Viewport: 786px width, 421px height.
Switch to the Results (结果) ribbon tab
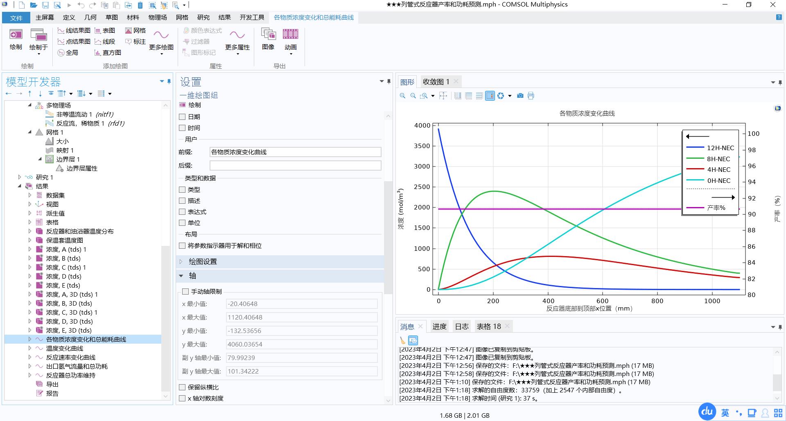(x=224, y=18)
